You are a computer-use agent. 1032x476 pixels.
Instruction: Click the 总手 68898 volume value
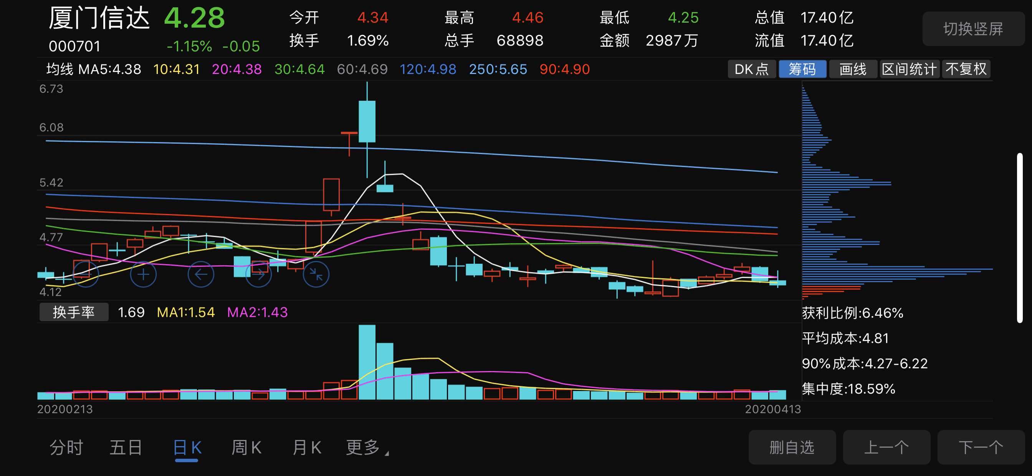tap(519, 40)
